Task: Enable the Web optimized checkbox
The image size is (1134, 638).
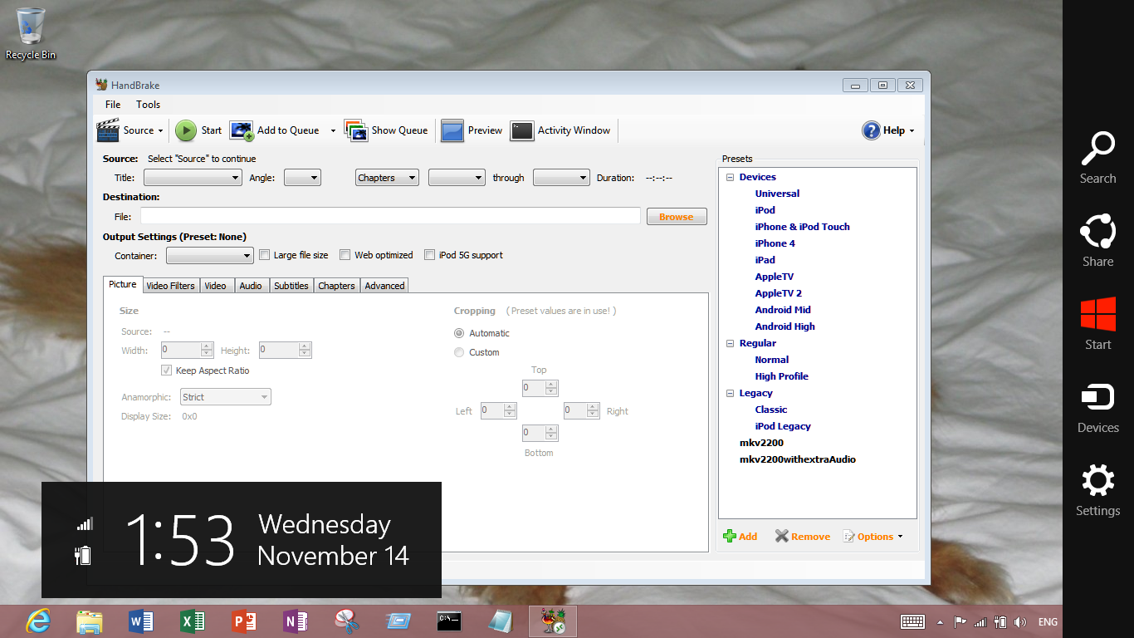Action: [345, 254]
